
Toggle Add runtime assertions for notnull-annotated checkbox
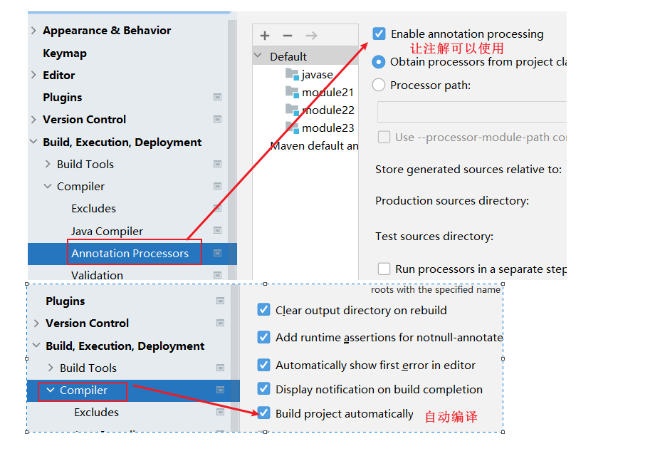point(263,337)
